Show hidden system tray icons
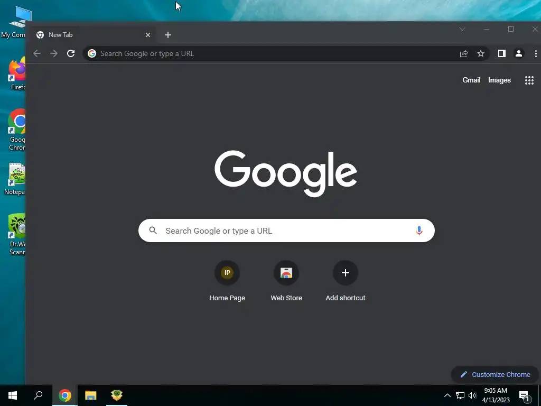Screen dimensions: 541x406 coord(447,395)
